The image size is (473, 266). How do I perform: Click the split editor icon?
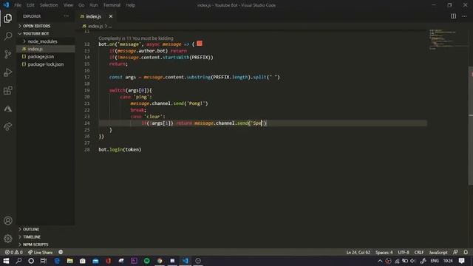453,16
